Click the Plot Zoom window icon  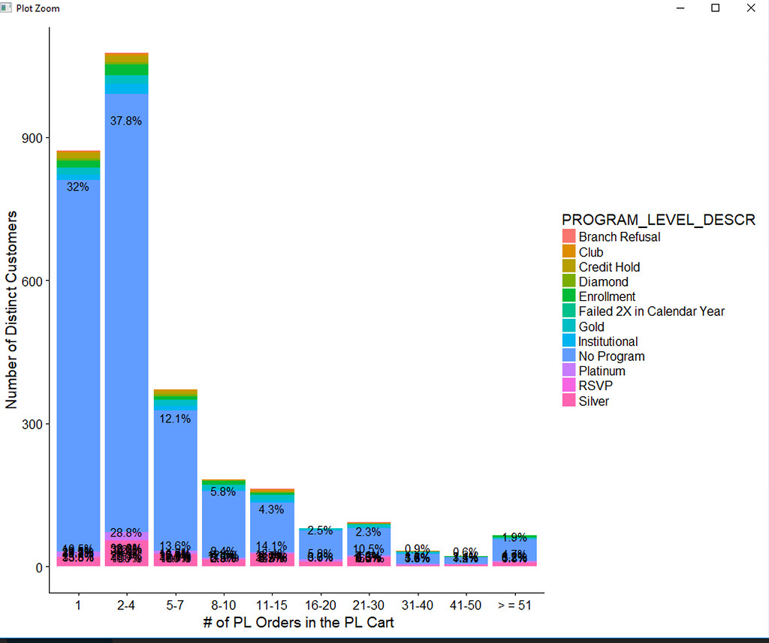(6, 8)
